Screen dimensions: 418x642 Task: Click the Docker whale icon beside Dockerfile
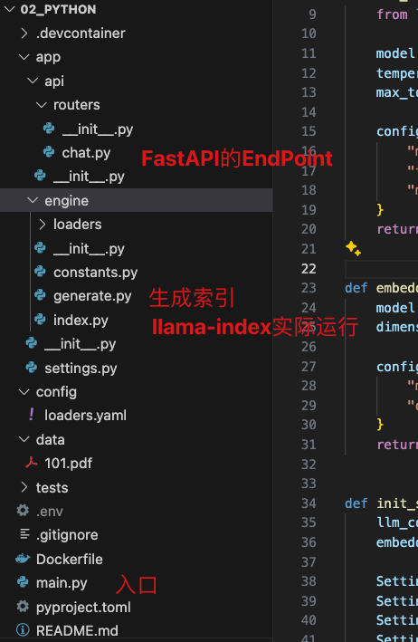pos(23,559)
